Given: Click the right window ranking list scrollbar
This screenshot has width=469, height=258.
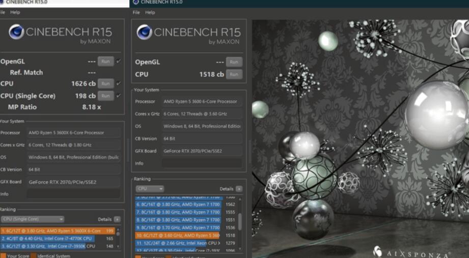Looking at the screenshot, I should coord(240,220).
